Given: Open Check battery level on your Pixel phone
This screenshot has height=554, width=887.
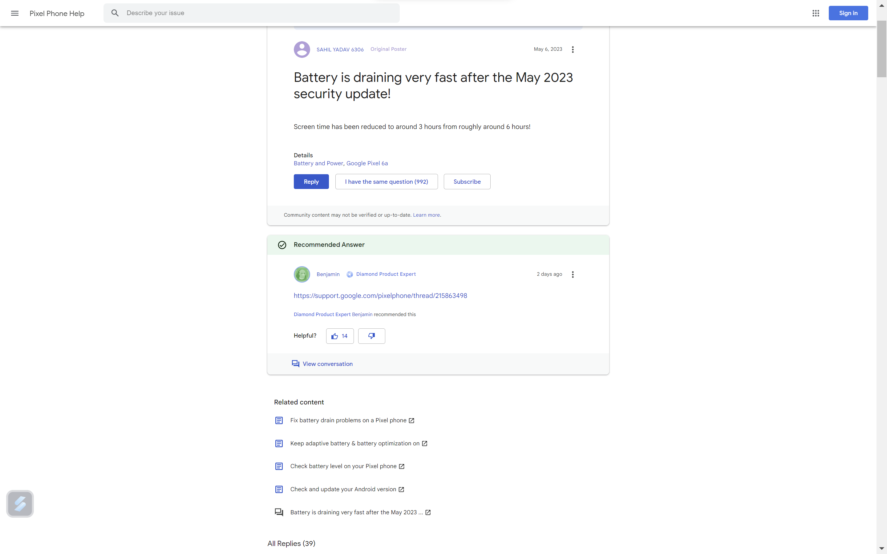Looking at the screenshot, I should click(343, 466).
